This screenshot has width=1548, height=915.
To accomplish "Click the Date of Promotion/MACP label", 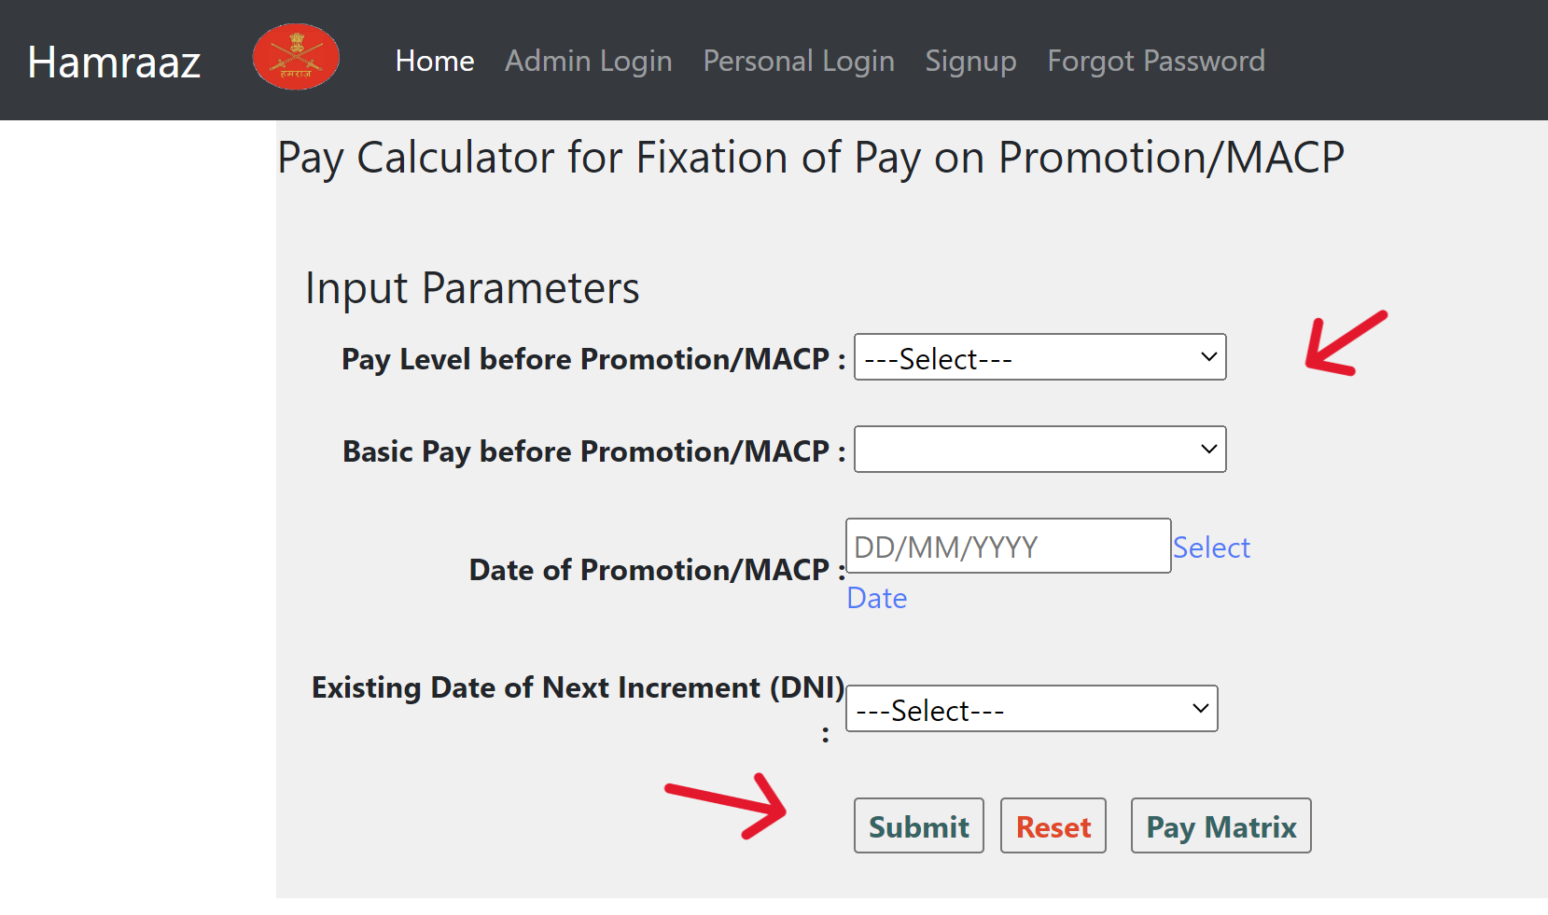I will click(x=651, y=569).
